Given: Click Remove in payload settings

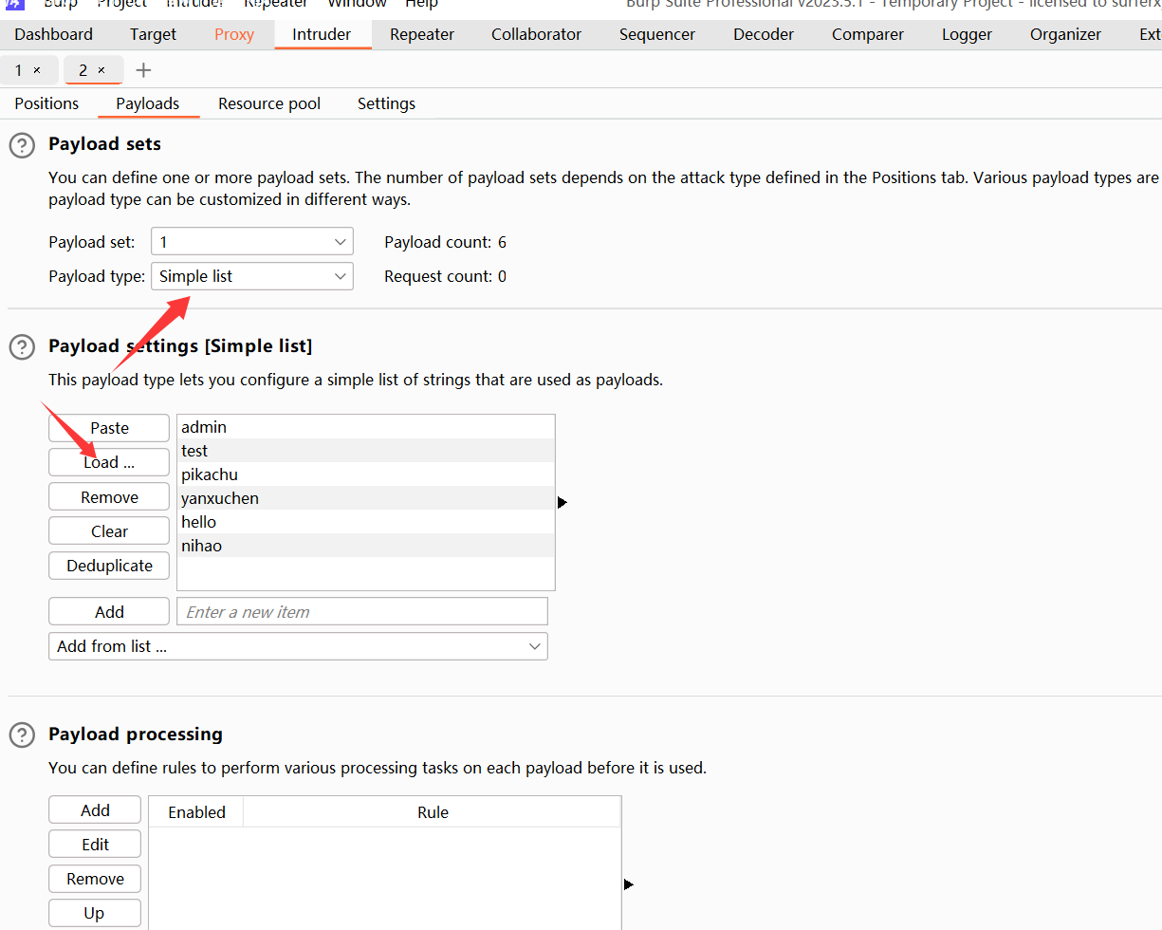Looking at the screenshot, I should pyautogui.click(x=109, y=497).
